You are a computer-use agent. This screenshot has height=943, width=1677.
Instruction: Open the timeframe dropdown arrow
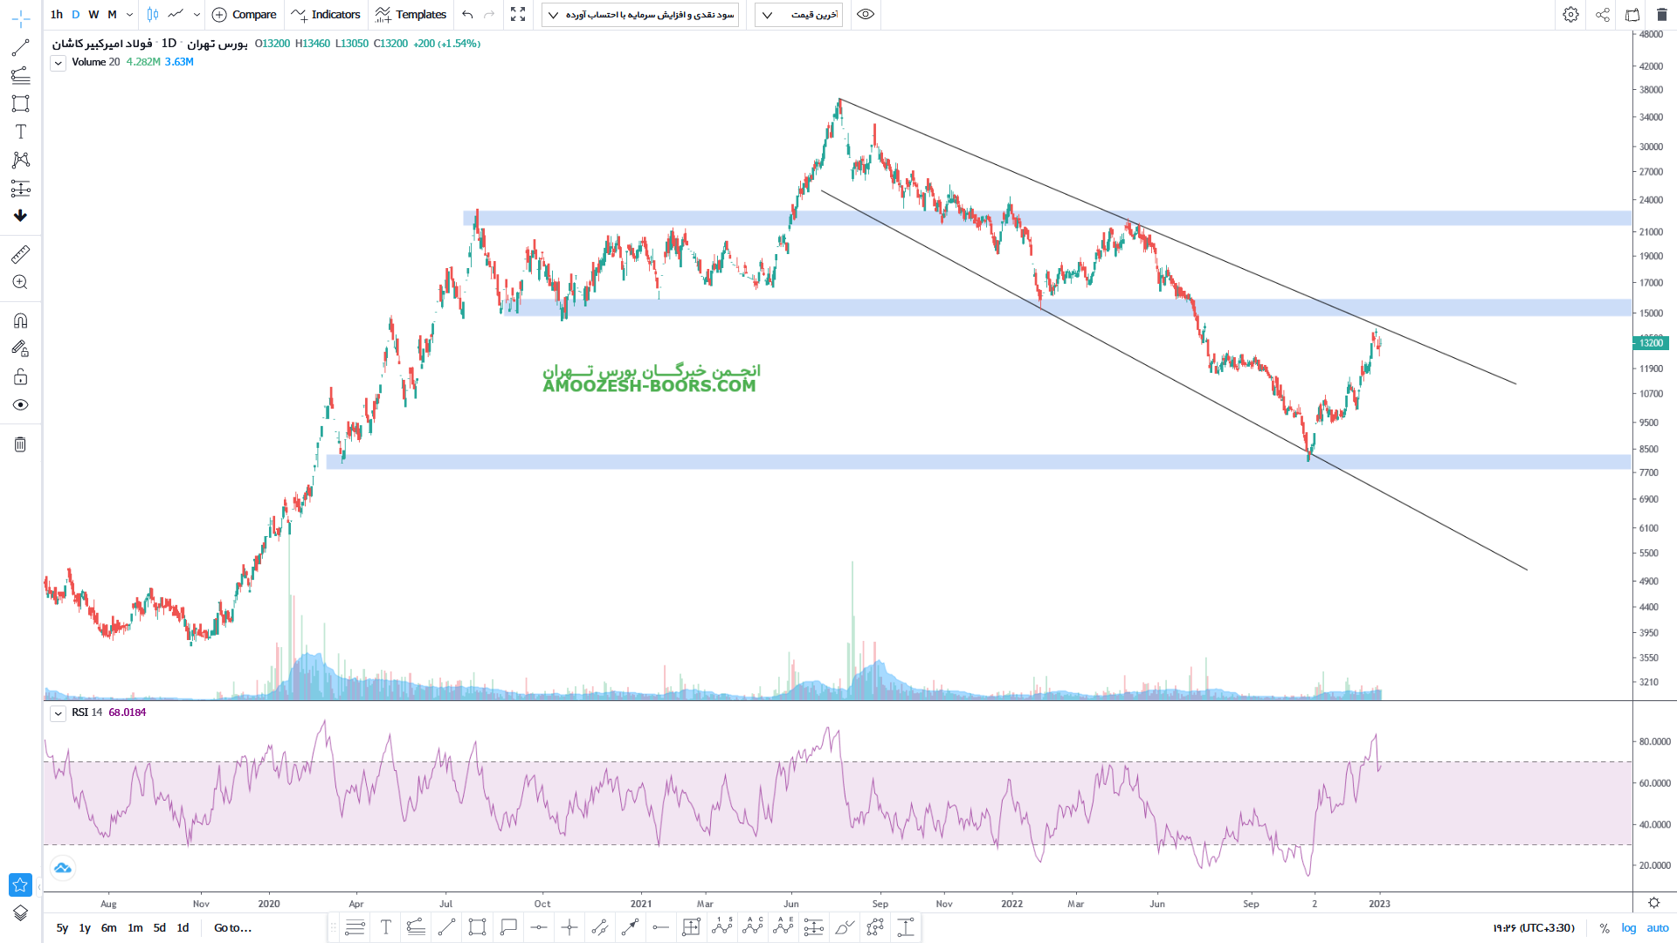(x=129, y=15)
